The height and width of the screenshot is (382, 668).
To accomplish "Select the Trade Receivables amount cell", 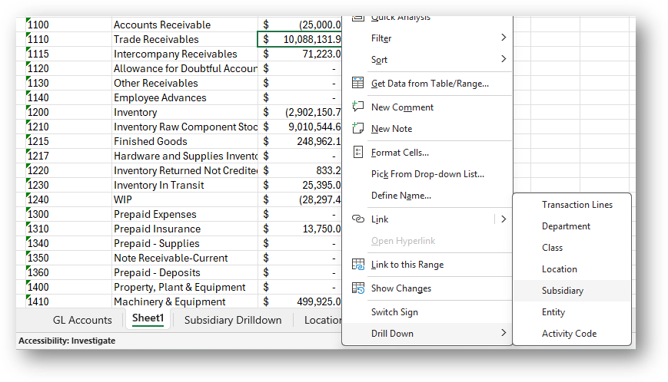I will click(301, 39).
